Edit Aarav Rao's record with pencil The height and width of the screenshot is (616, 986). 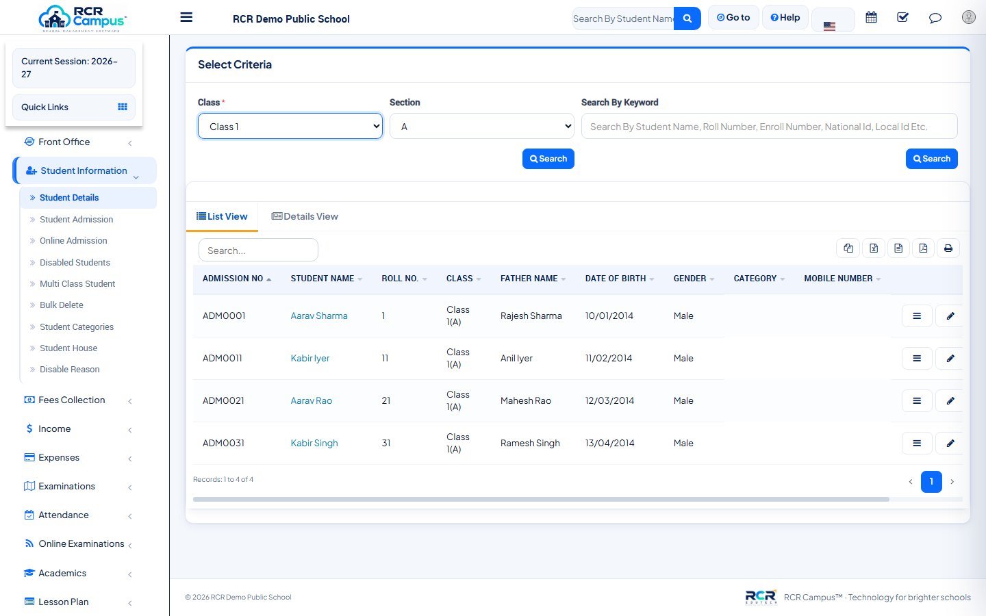950,401
